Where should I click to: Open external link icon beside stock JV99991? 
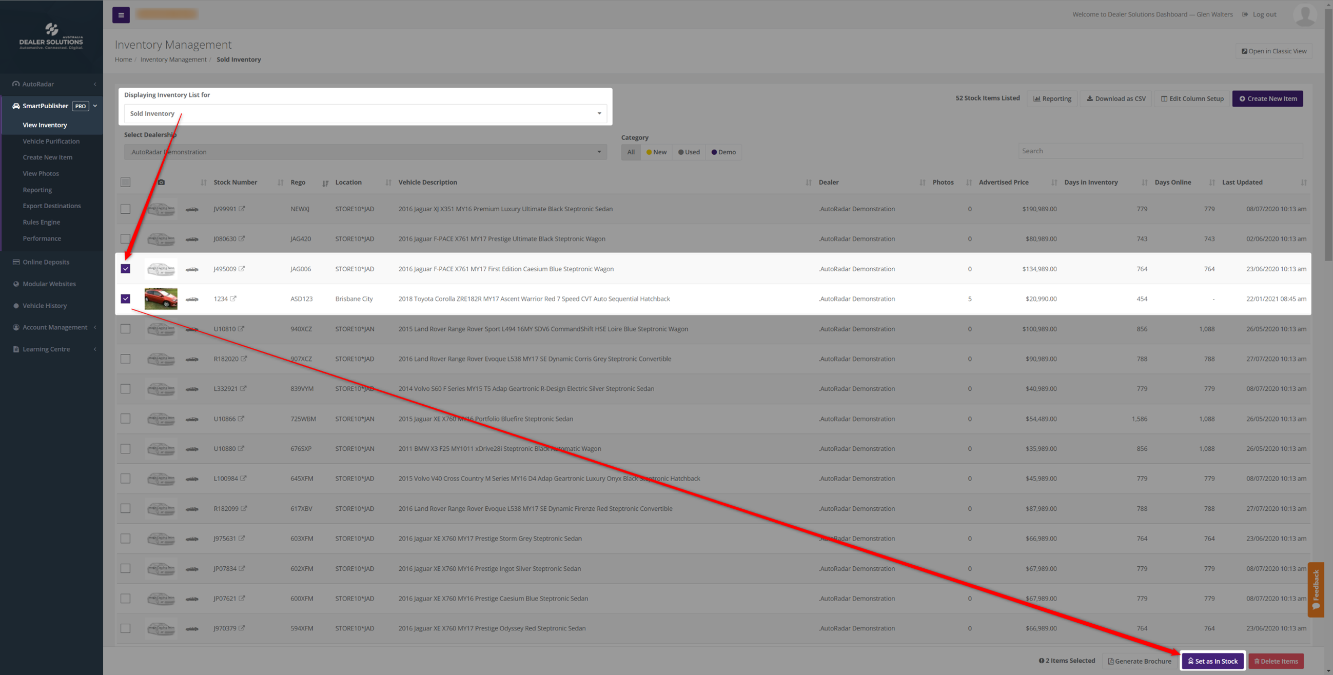click(x=242, y=208)
